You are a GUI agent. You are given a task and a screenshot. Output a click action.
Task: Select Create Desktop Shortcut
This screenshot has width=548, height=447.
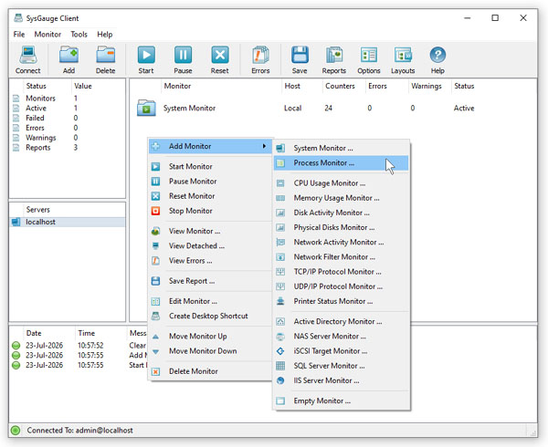(210, 317)
